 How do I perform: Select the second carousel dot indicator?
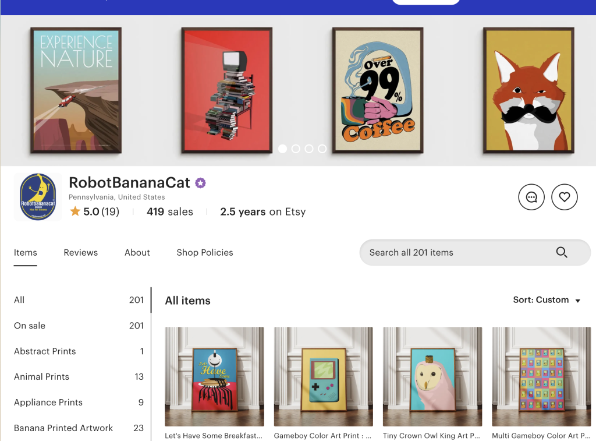click(296, 149)
